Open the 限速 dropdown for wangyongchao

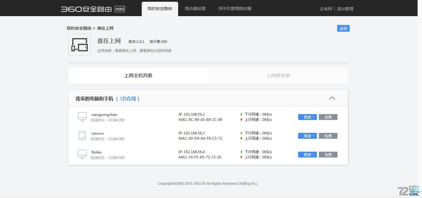click(x=307, y=117)
